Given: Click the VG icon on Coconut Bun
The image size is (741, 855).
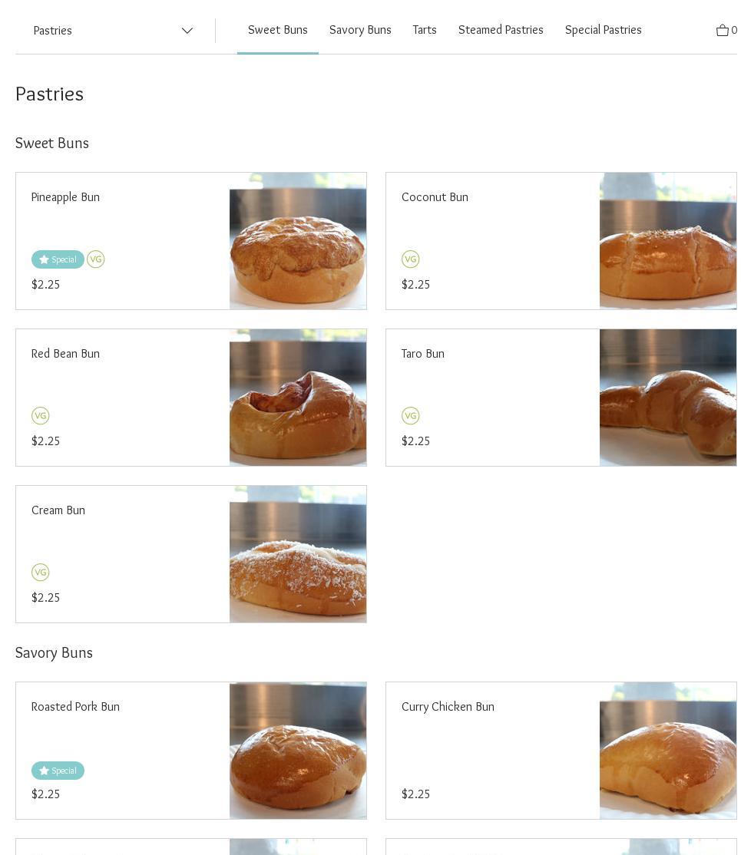Looking at the screenshot, I should (x=411, y=259).
